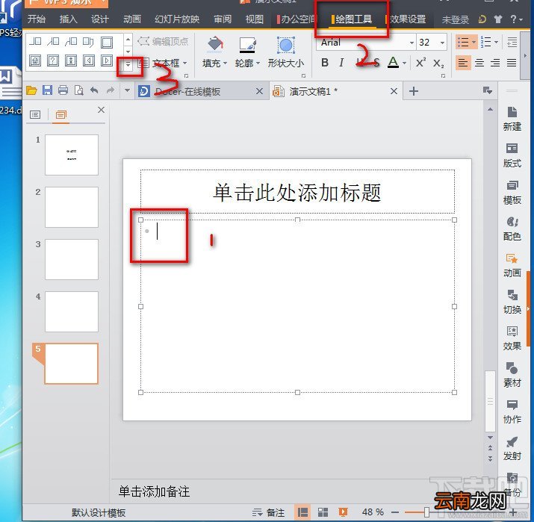Open the Arial font name dropdown
This screenshot has width=534, height=522.
[412, 43]
